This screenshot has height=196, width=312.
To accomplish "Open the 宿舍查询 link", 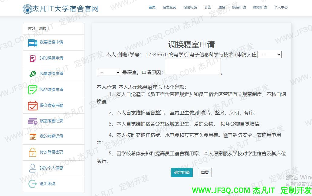I will pyautogui.click(x=169, y=8).
